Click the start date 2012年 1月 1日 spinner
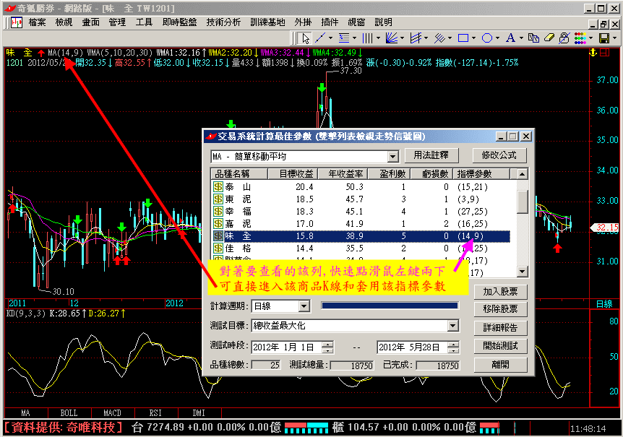Viewport: 623px width, 437px height. (328, 347)
